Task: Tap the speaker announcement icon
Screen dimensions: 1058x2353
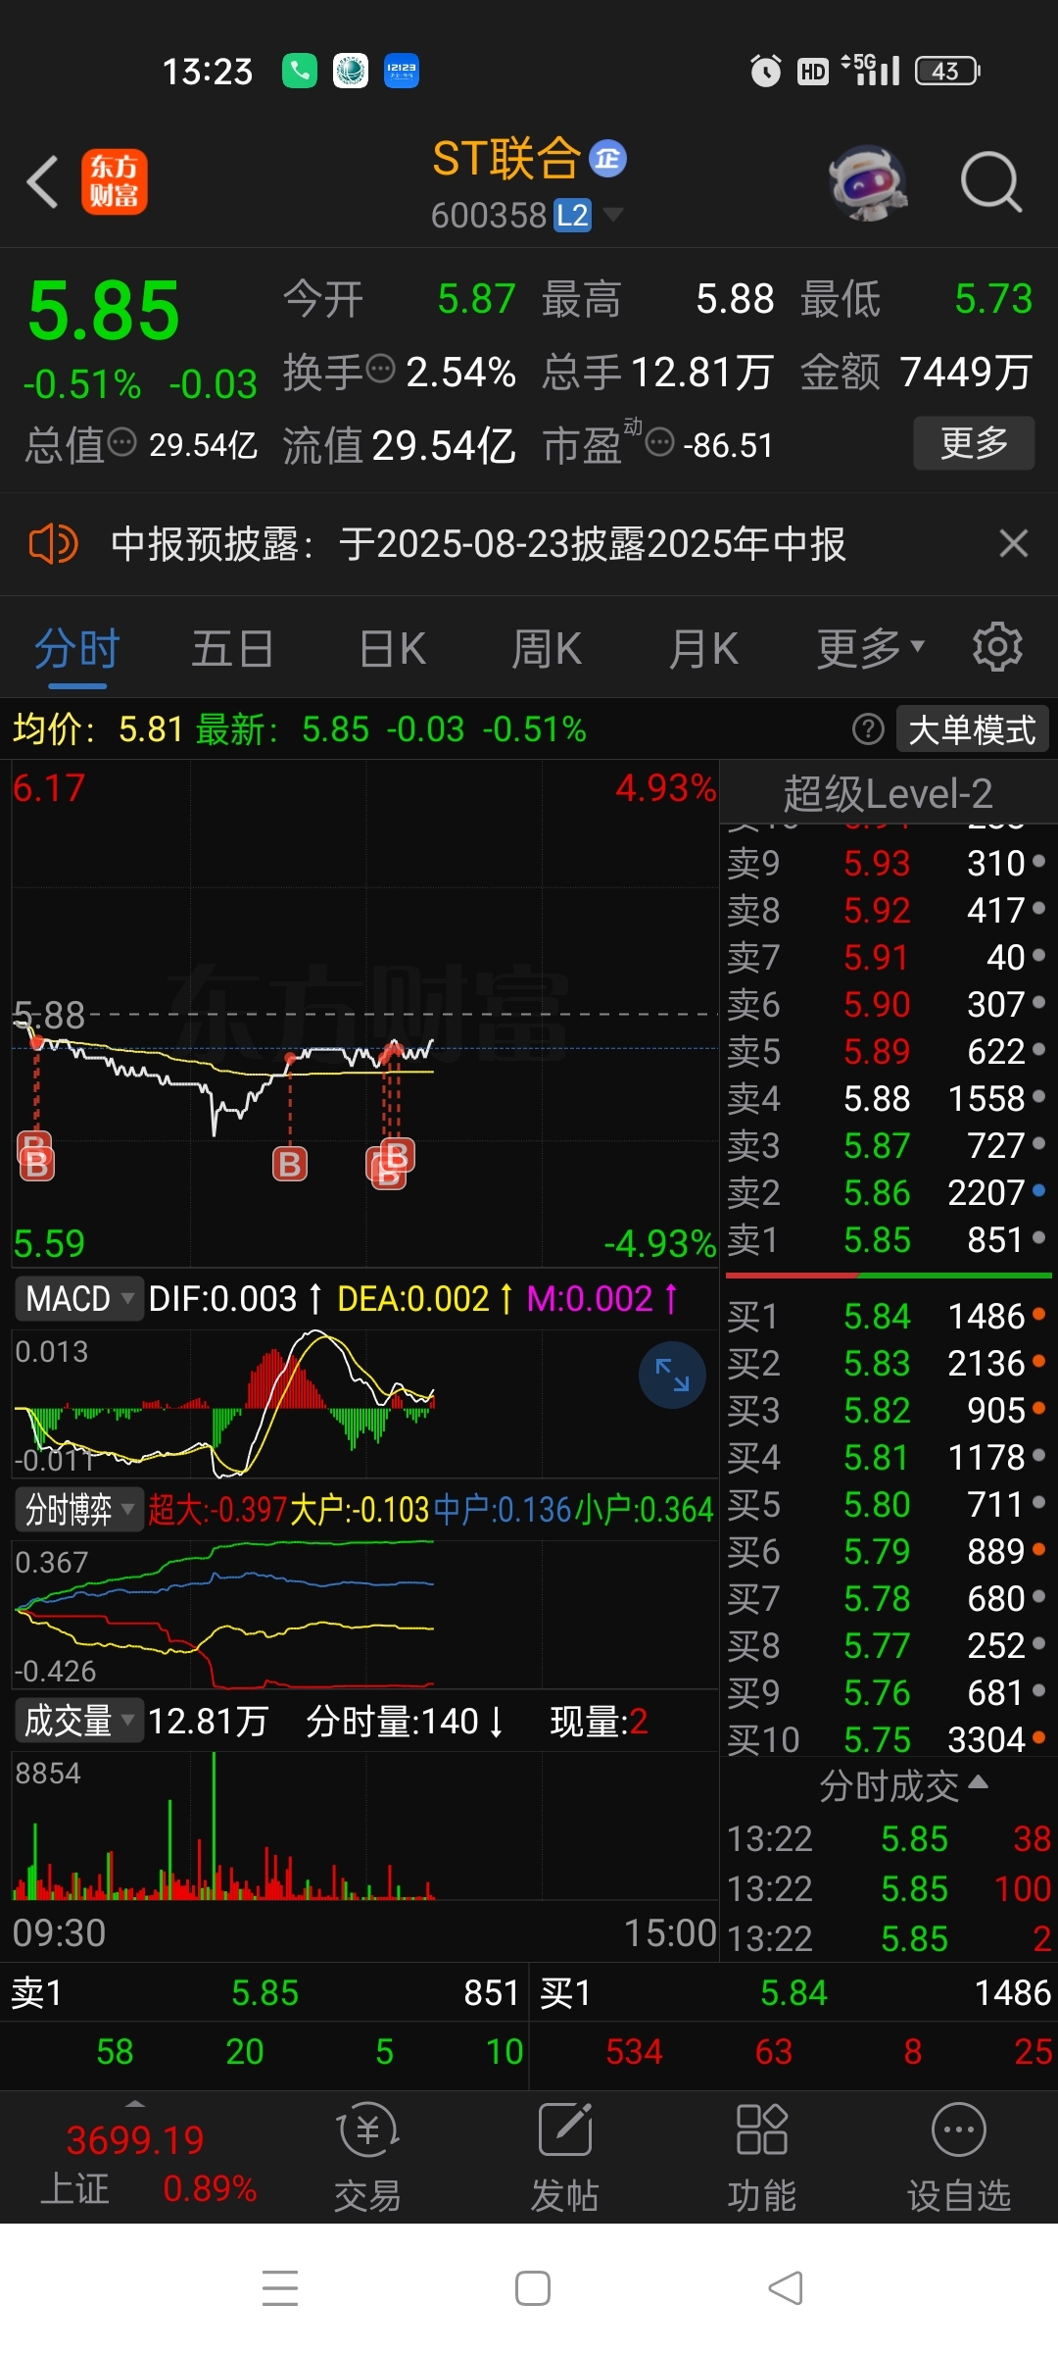Action: tap(53, 543)
